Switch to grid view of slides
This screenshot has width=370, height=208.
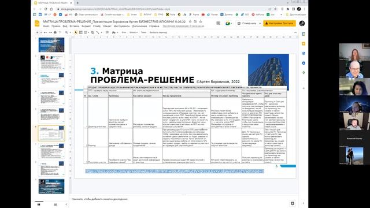[55, 205]
